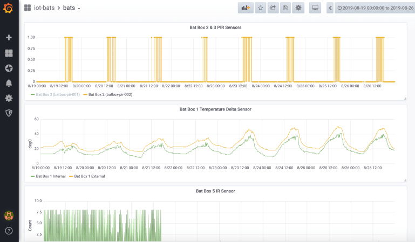This screenshot has height=242, width=415.
Task: Open the Dashboards grid icon in sidebar
Action: [x=9, y=53]
